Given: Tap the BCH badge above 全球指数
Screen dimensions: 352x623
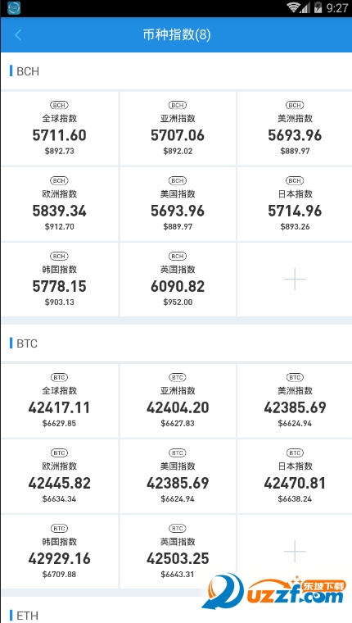Looking at the screenshot, I should 59,105.
